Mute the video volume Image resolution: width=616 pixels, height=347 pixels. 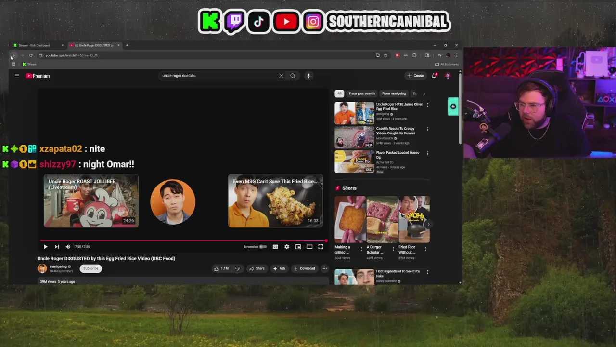[x=68, y=247]
